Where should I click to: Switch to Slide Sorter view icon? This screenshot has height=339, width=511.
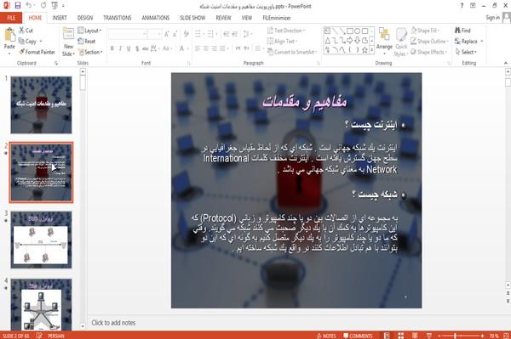[401, 336]
